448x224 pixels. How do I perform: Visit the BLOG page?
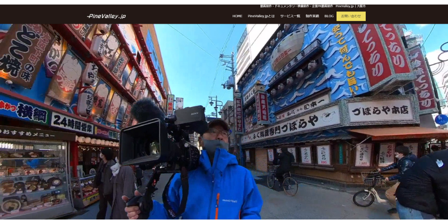point(329,16)
